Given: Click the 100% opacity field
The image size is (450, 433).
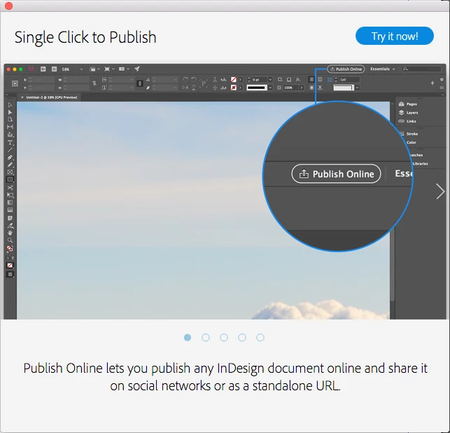Looking at the screenshot, I should tap(291, 88).
